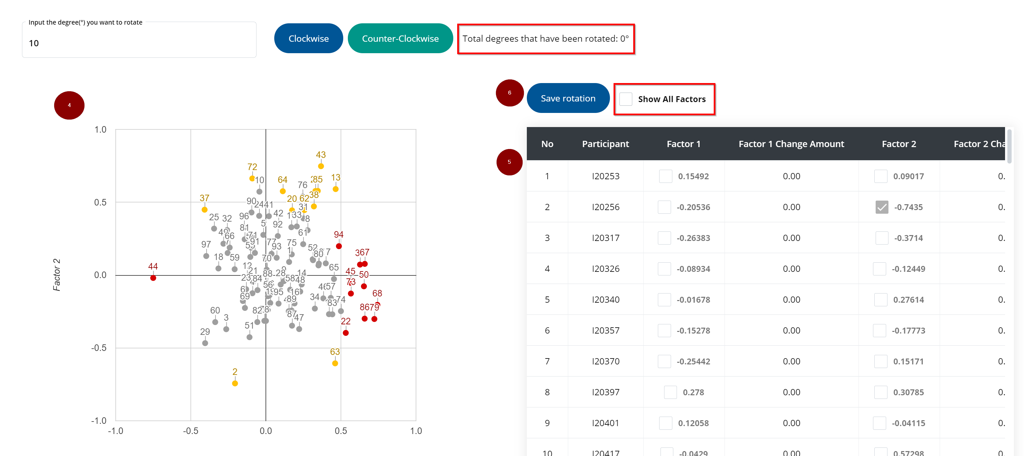Click yellow data point 63 on plot
Screen dimensions: 1031x456
pos(335,363)
